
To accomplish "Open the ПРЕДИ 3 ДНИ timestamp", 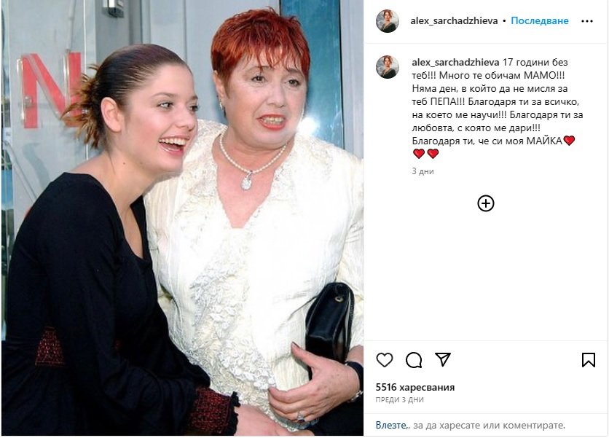I will click(x=399, y=399).
